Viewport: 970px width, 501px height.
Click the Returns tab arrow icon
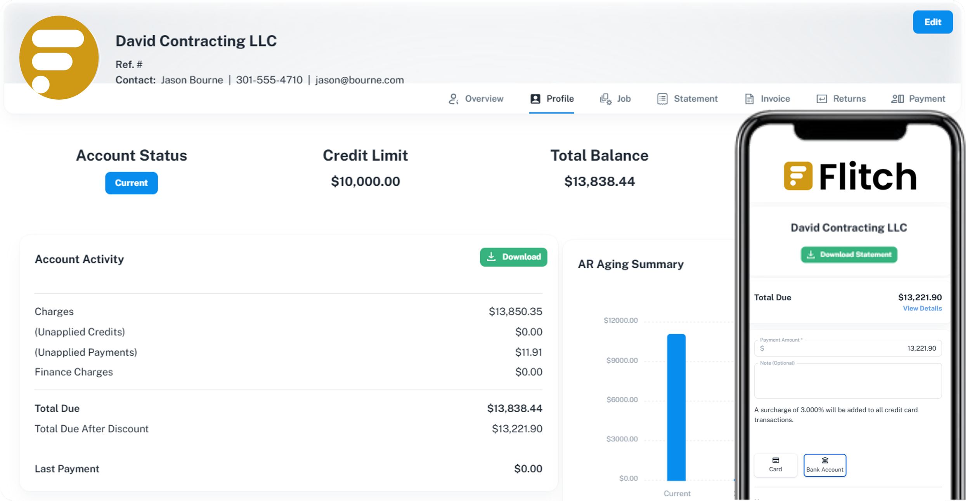(822, 99)
